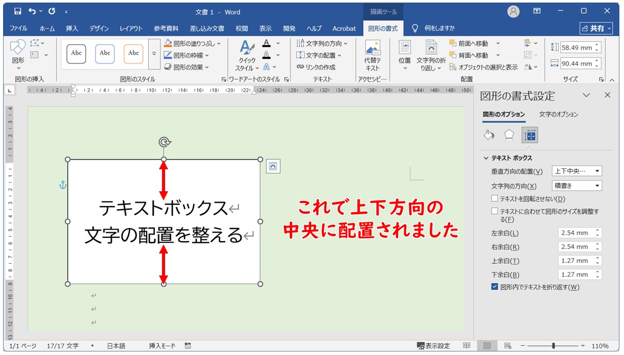Screen dimensions: 624x355
Task: Click the shape height 58.49 mm field
Action: pyautogui.click(x=577, y=47)
